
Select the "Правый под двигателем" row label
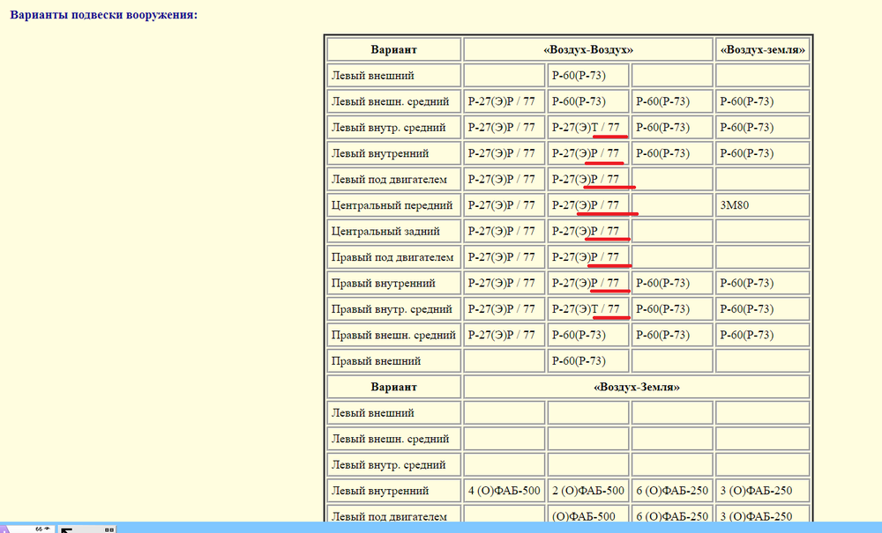click(x=393, y=257)
